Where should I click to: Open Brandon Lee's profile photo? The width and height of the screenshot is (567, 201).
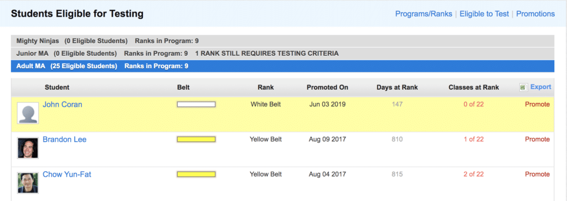pos(28,148)
